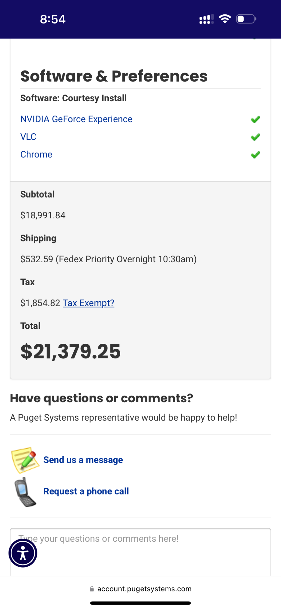This screenshot has height=610, width=281.
Task: Tap the green checkmark beside Chrome
Action: click(x=255, y=155)
